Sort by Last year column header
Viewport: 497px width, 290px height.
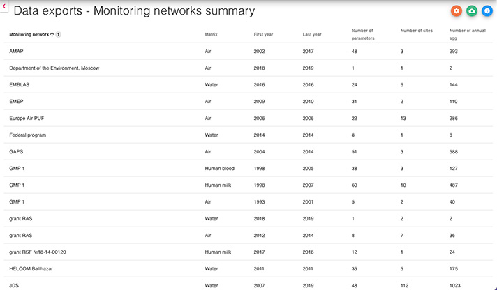click(x=312, y=35)
